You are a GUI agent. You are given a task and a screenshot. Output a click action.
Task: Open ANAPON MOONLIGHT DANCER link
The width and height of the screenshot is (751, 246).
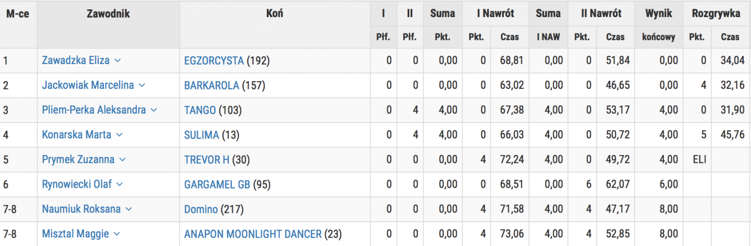click(x=253, y=234)
